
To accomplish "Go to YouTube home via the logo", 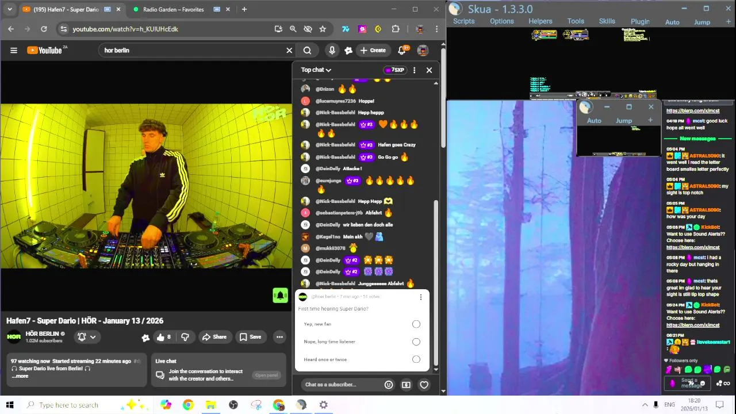I will [45, 51].
